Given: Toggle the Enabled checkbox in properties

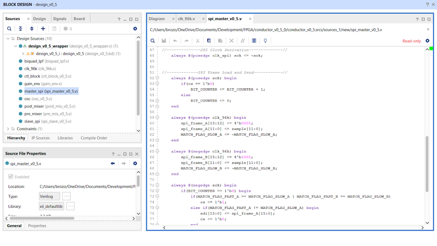Looking at the screenshot, I should (11, 177).
